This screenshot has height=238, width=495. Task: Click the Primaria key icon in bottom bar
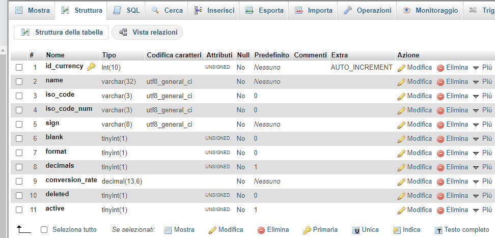[x=307, y=230]
